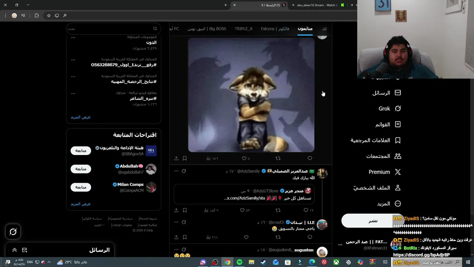
Task: Open more options for 0563268679 trend
Action: (x=73, y=59)
